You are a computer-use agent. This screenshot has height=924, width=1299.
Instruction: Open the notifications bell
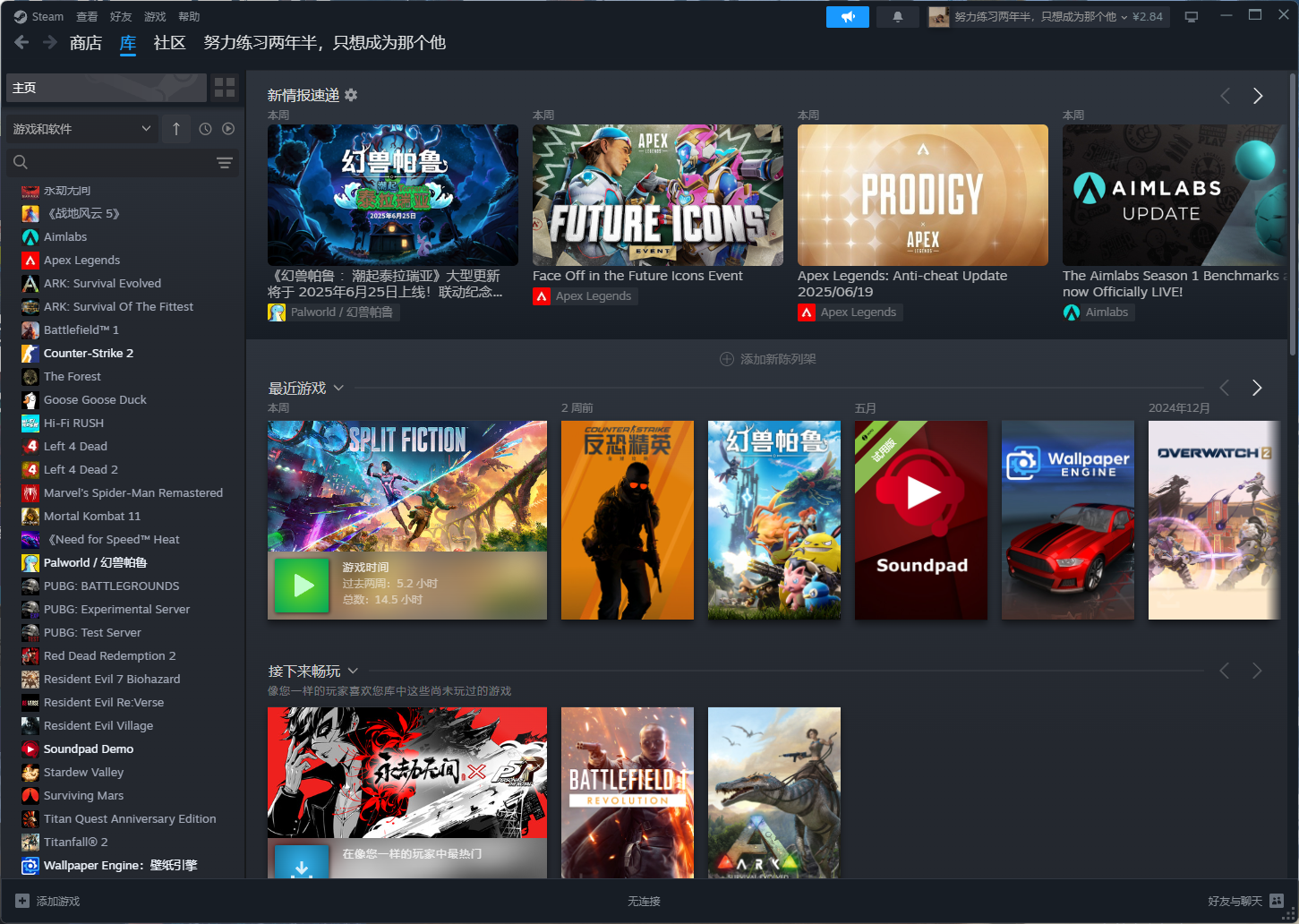tap(898, 17)
